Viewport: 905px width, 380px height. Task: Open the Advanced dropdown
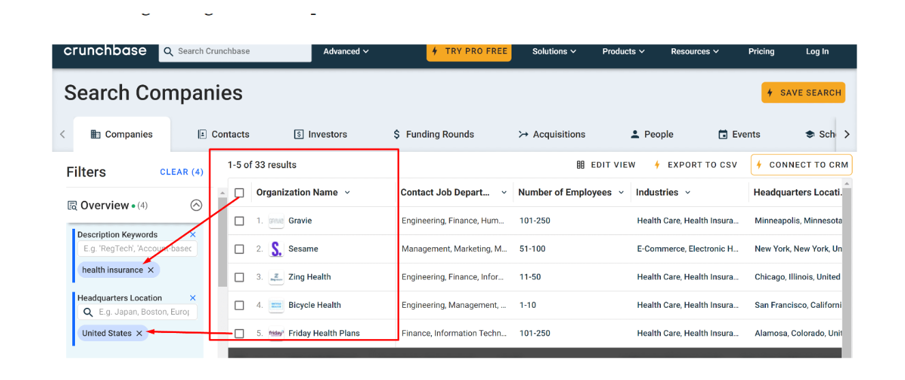click(346, 52)
